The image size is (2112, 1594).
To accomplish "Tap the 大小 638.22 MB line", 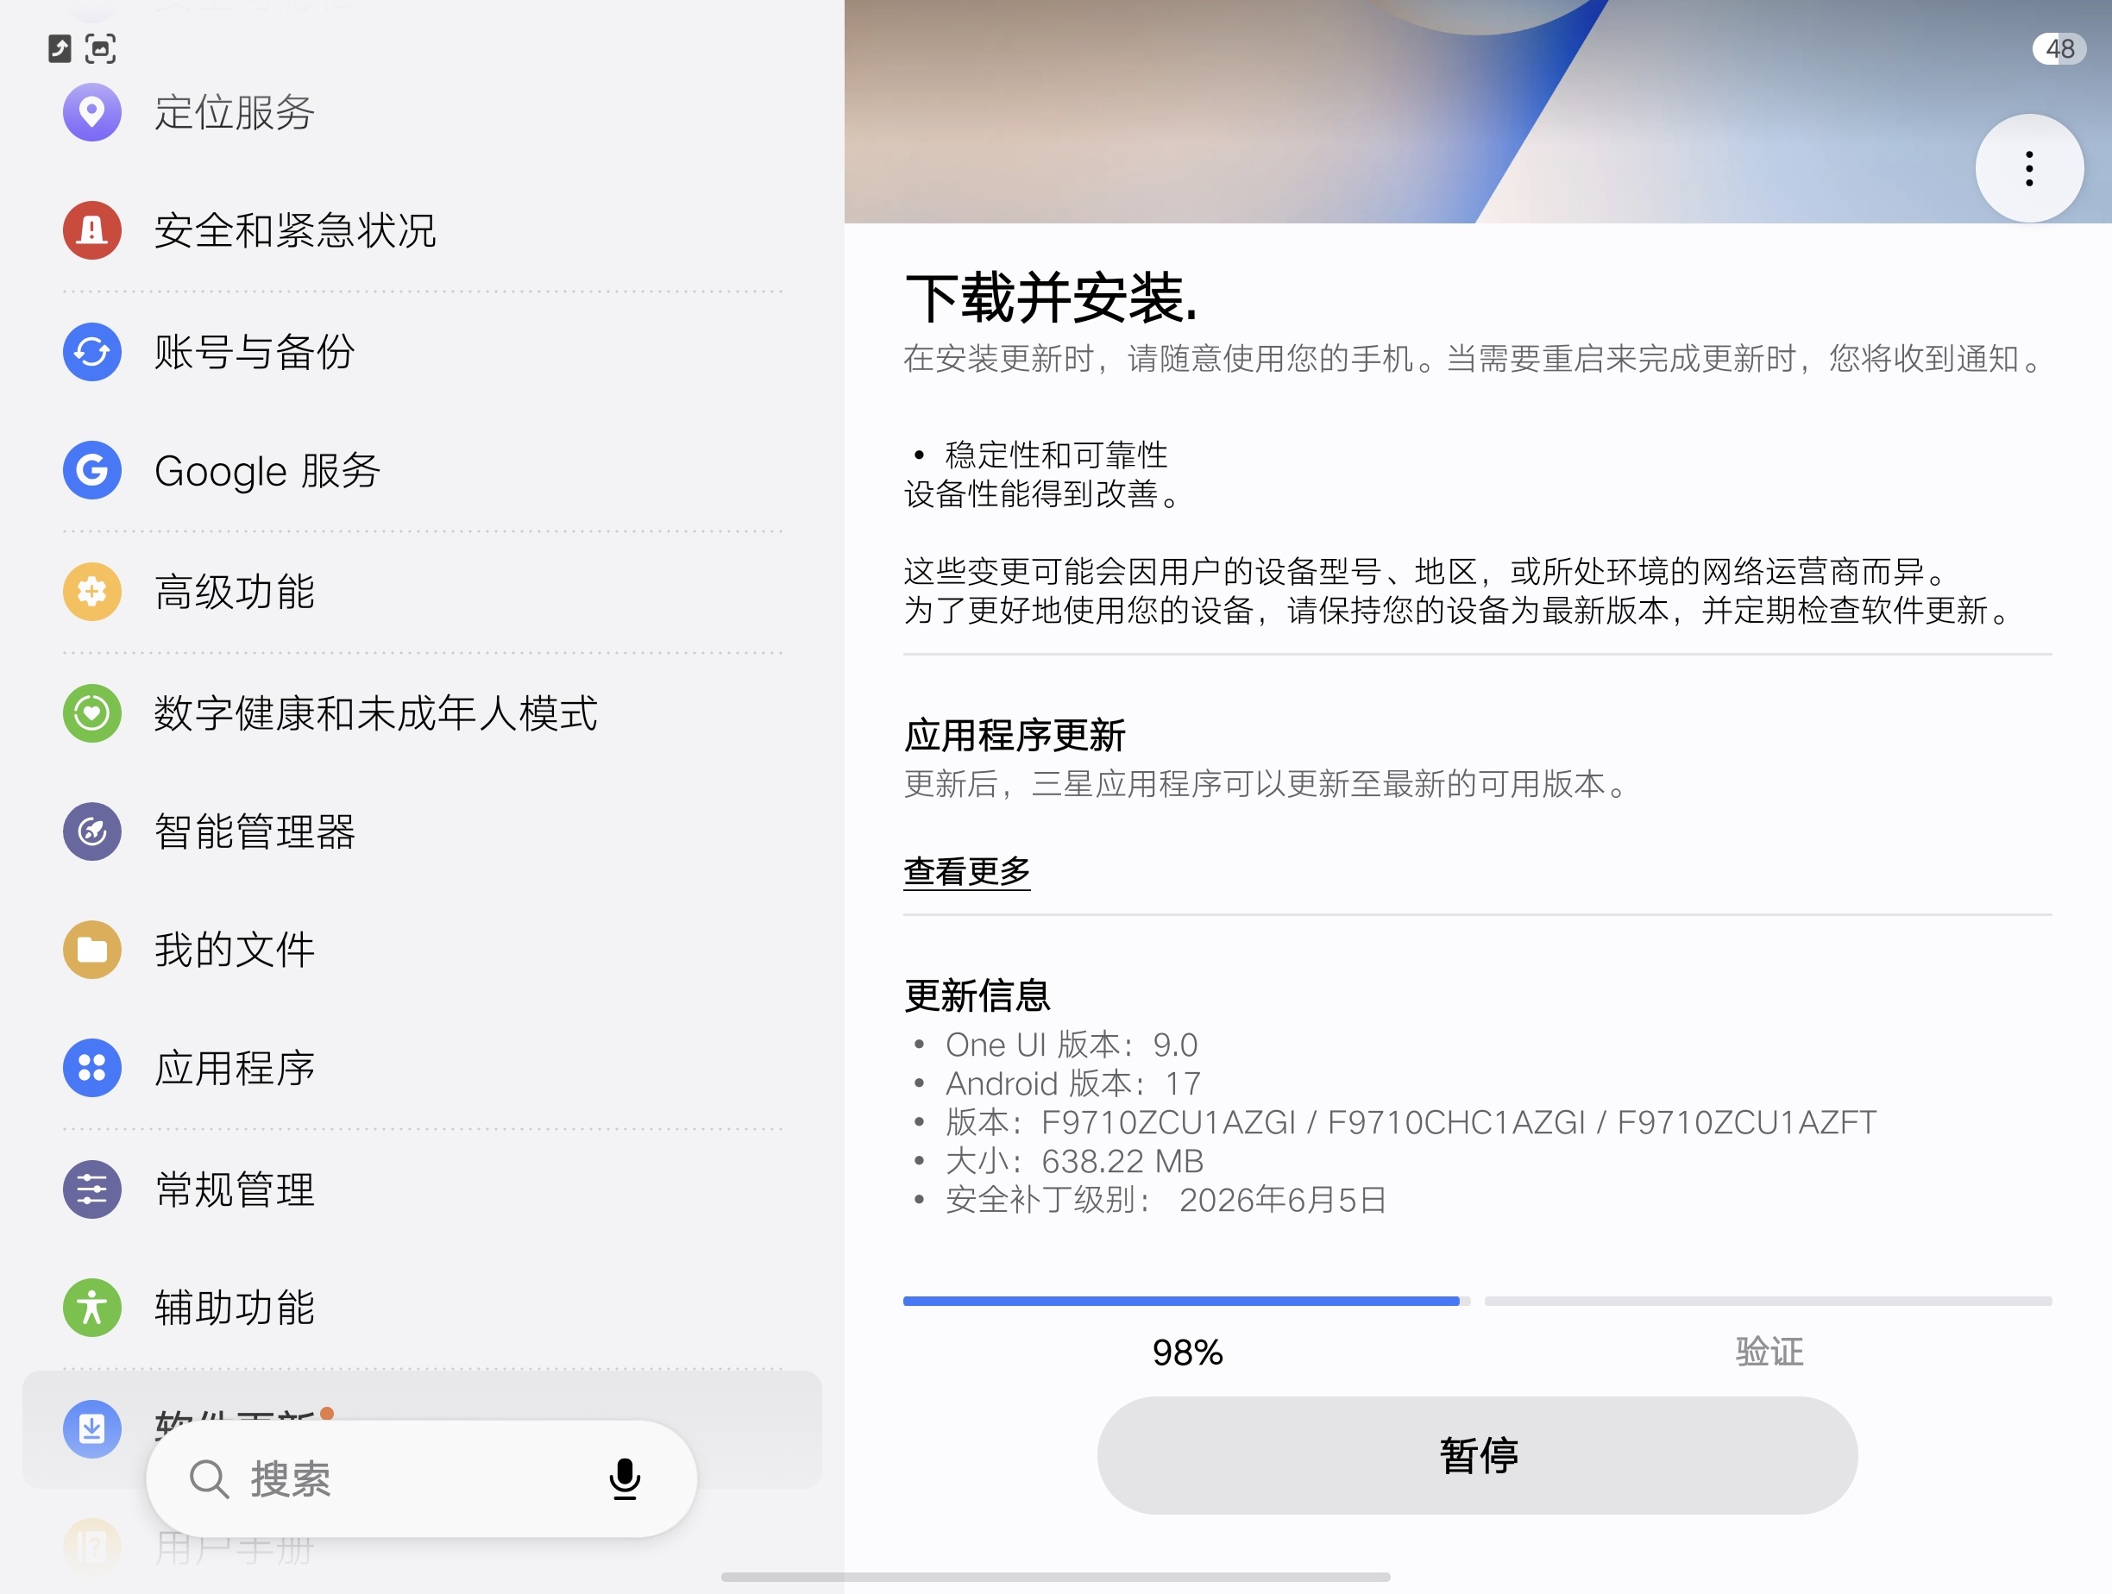I will point(1074,1161).
